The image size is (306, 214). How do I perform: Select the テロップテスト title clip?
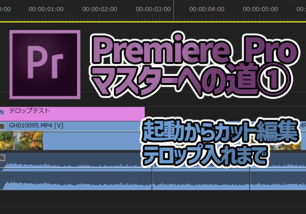coord(72,114)
